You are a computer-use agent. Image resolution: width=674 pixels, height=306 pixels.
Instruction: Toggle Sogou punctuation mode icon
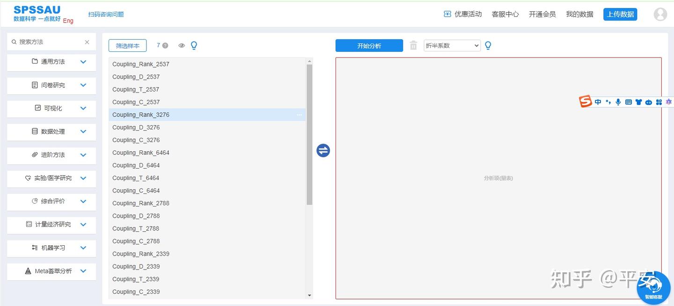[x=608, y=102]
